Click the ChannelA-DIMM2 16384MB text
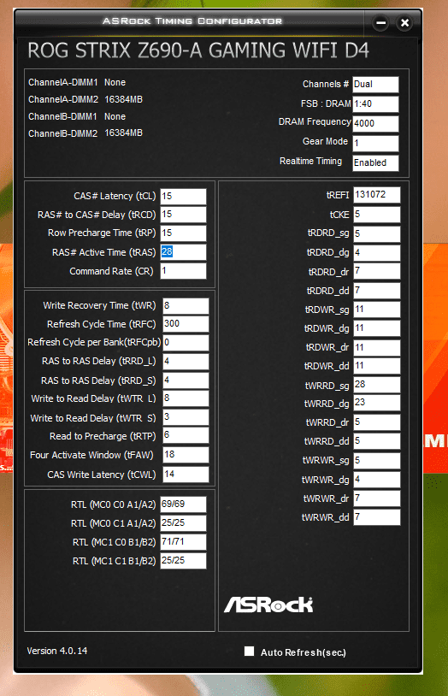Screen dimensions: 448x696 (85, 99)
